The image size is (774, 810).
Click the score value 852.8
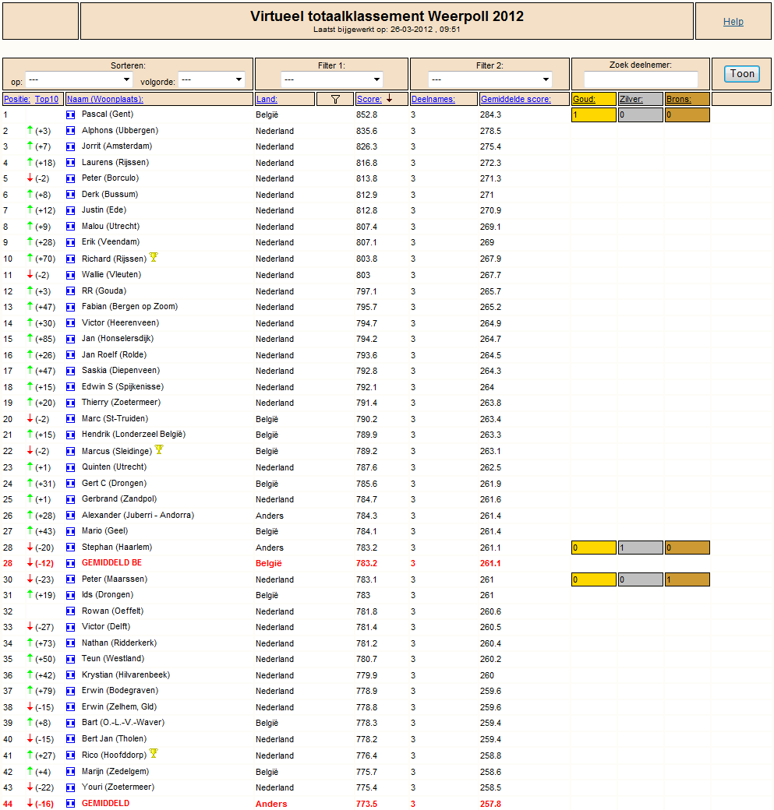coord(366,114)
